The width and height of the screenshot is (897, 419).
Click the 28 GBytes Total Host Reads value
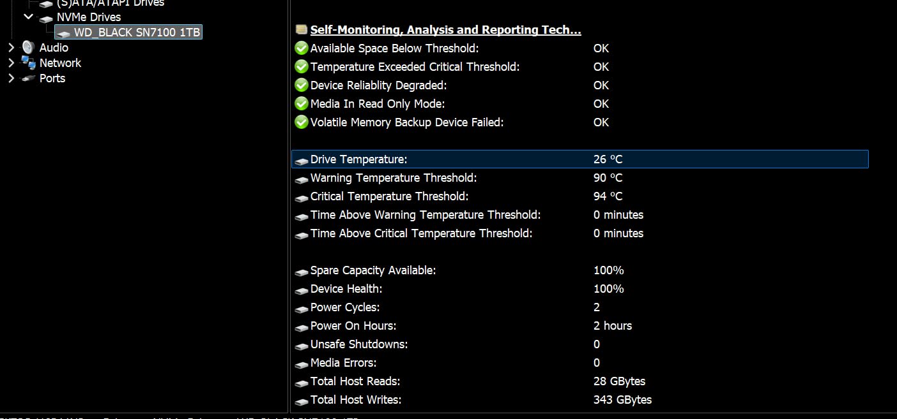tap(619, 381)
